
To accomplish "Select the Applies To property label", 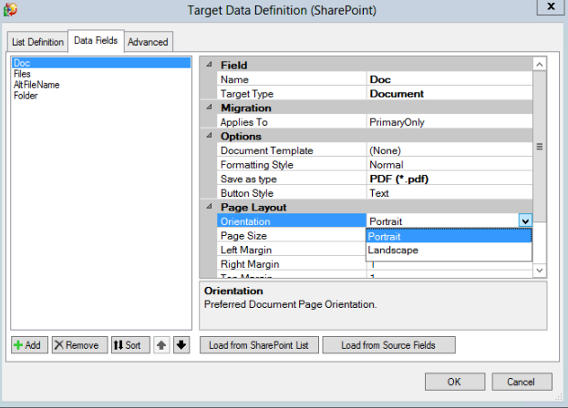I will point(292,122).
